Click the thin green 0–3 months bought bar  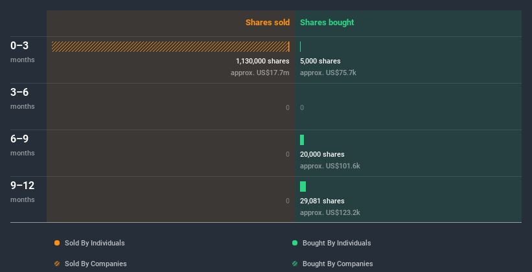point(300,47)
